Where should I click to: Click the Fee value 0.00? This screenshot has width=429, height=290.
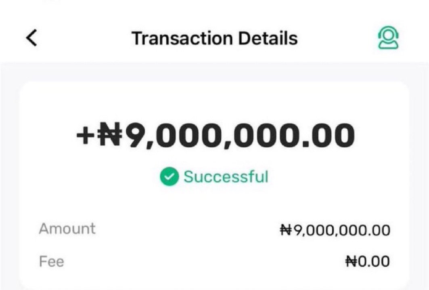(374, 261)
